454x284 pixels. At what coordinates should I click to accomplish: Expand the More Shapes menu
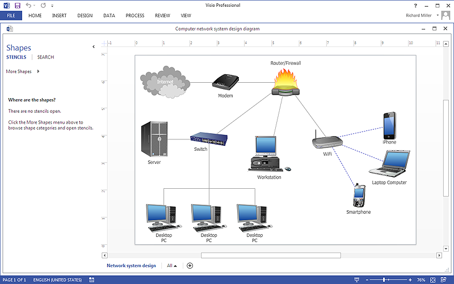point(23,71)
